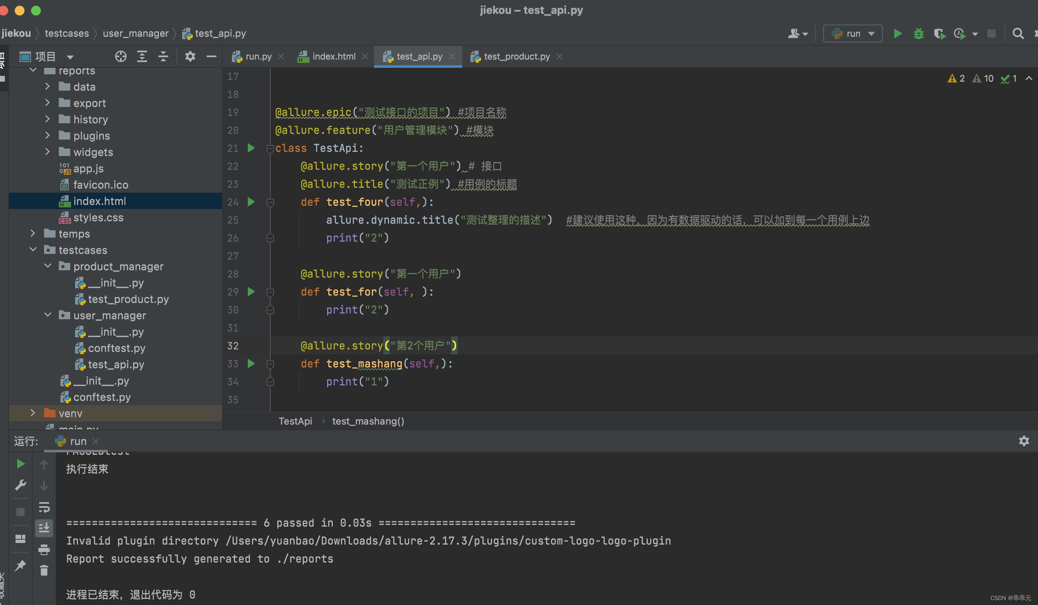The height and width of the screenshot is (605, 1038).
Task: Locate opened file in project tree
Action: click(121, 56)
